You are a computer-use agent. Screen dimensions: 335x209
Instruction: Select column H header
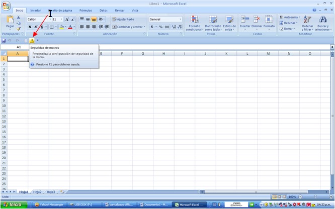coord(163,54)
